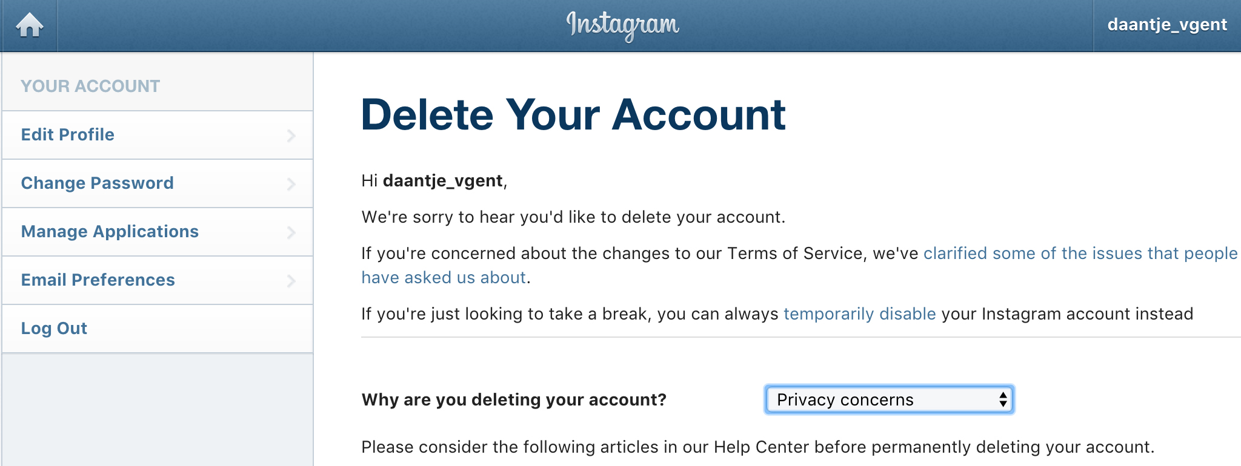Viewport: 1241px width, 466px height.
Task: Click Log Out in sidebar
Action: pos(54,328)
